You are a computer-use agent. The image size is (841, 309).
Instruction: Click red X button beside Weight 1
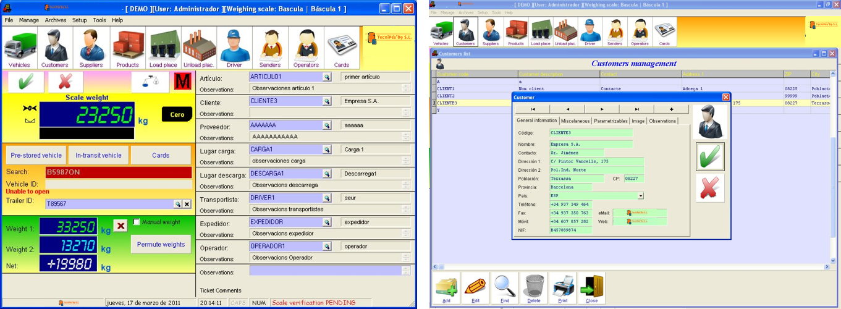click(x=120, y=226)
